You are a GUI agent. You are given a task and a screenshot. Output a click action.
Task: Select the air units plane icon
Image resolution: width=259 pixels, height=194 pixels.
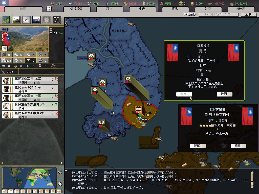coord(26,20)
